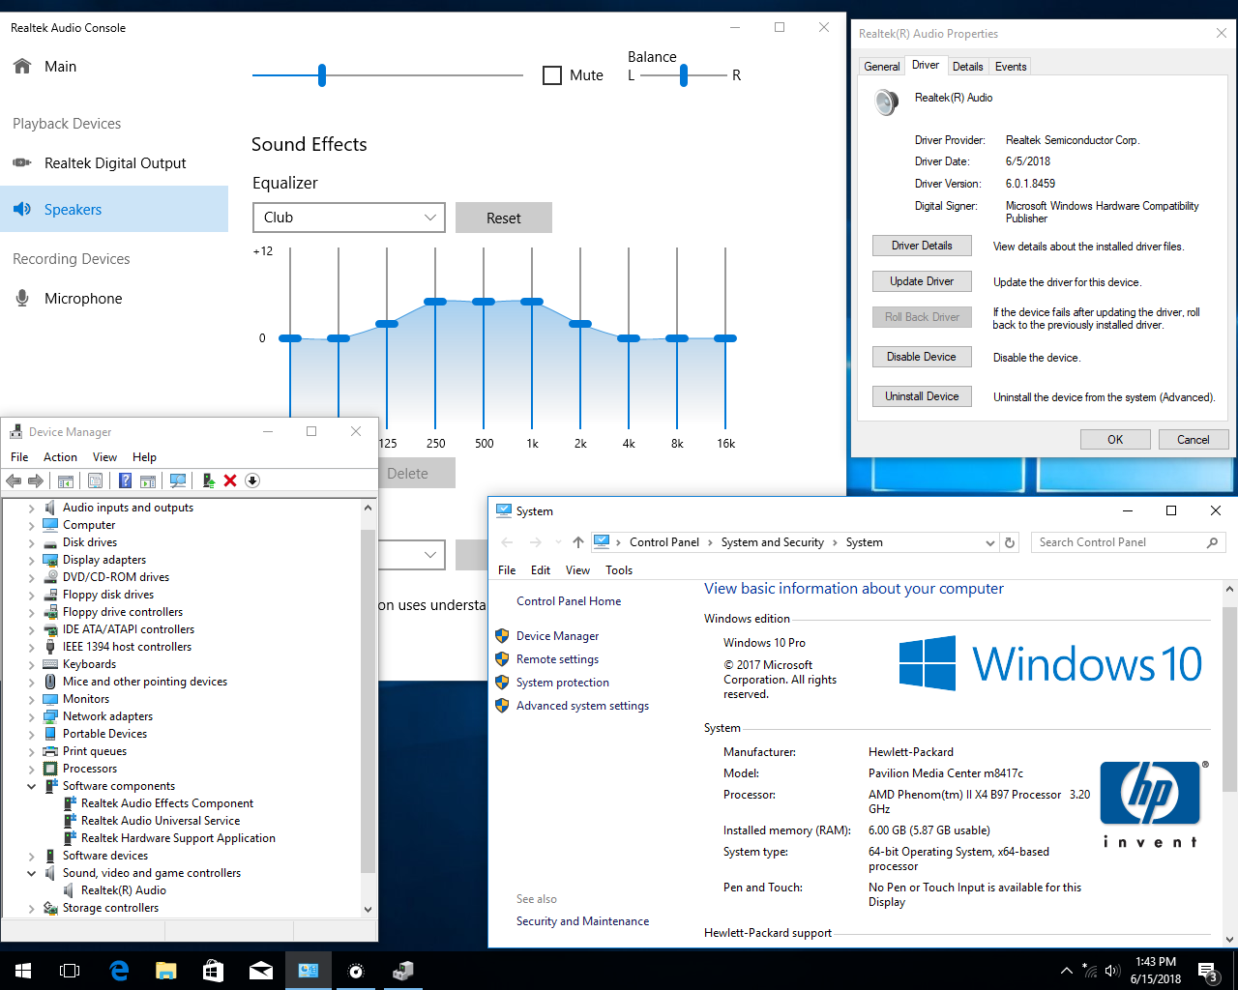Open the address bar history dropdown in System window
Screen dimensions: 1238x990
(x=989, y=542)
